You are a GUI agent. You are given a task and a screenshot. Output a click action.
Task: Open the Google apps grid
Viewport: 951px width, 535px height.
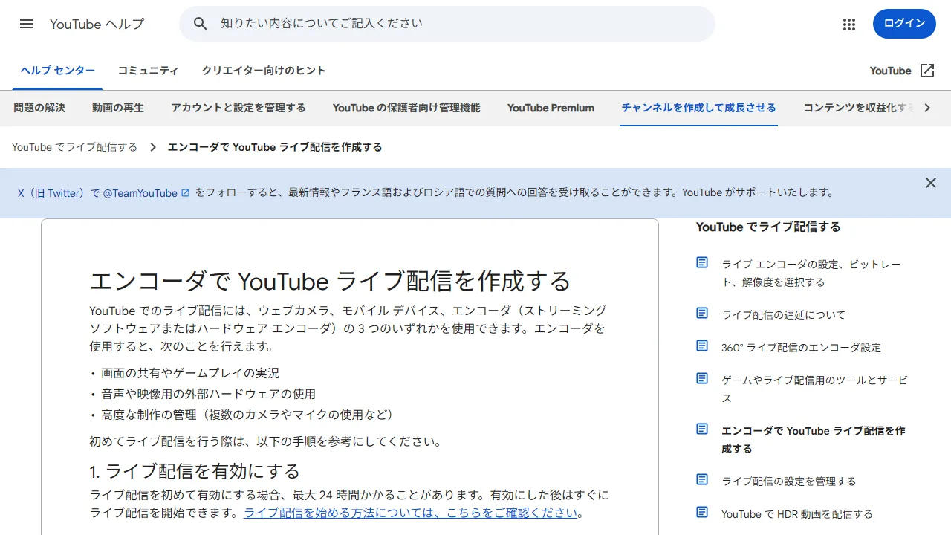click(x=849, y=24)
